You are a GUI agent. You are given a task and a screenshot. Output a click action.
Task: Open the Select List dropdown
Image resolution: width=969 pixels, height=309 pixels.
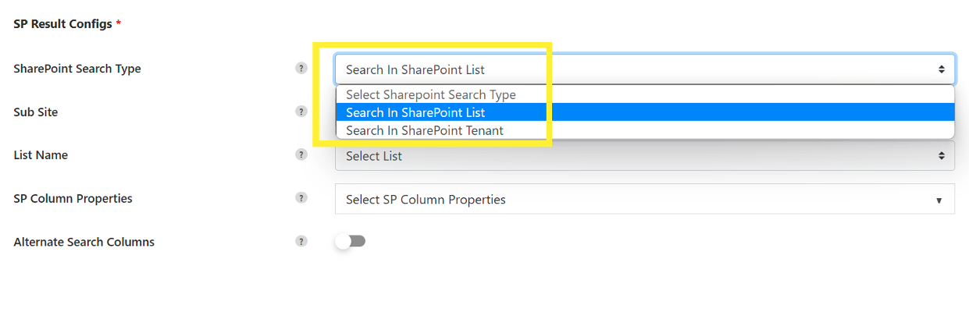point(645,156)
